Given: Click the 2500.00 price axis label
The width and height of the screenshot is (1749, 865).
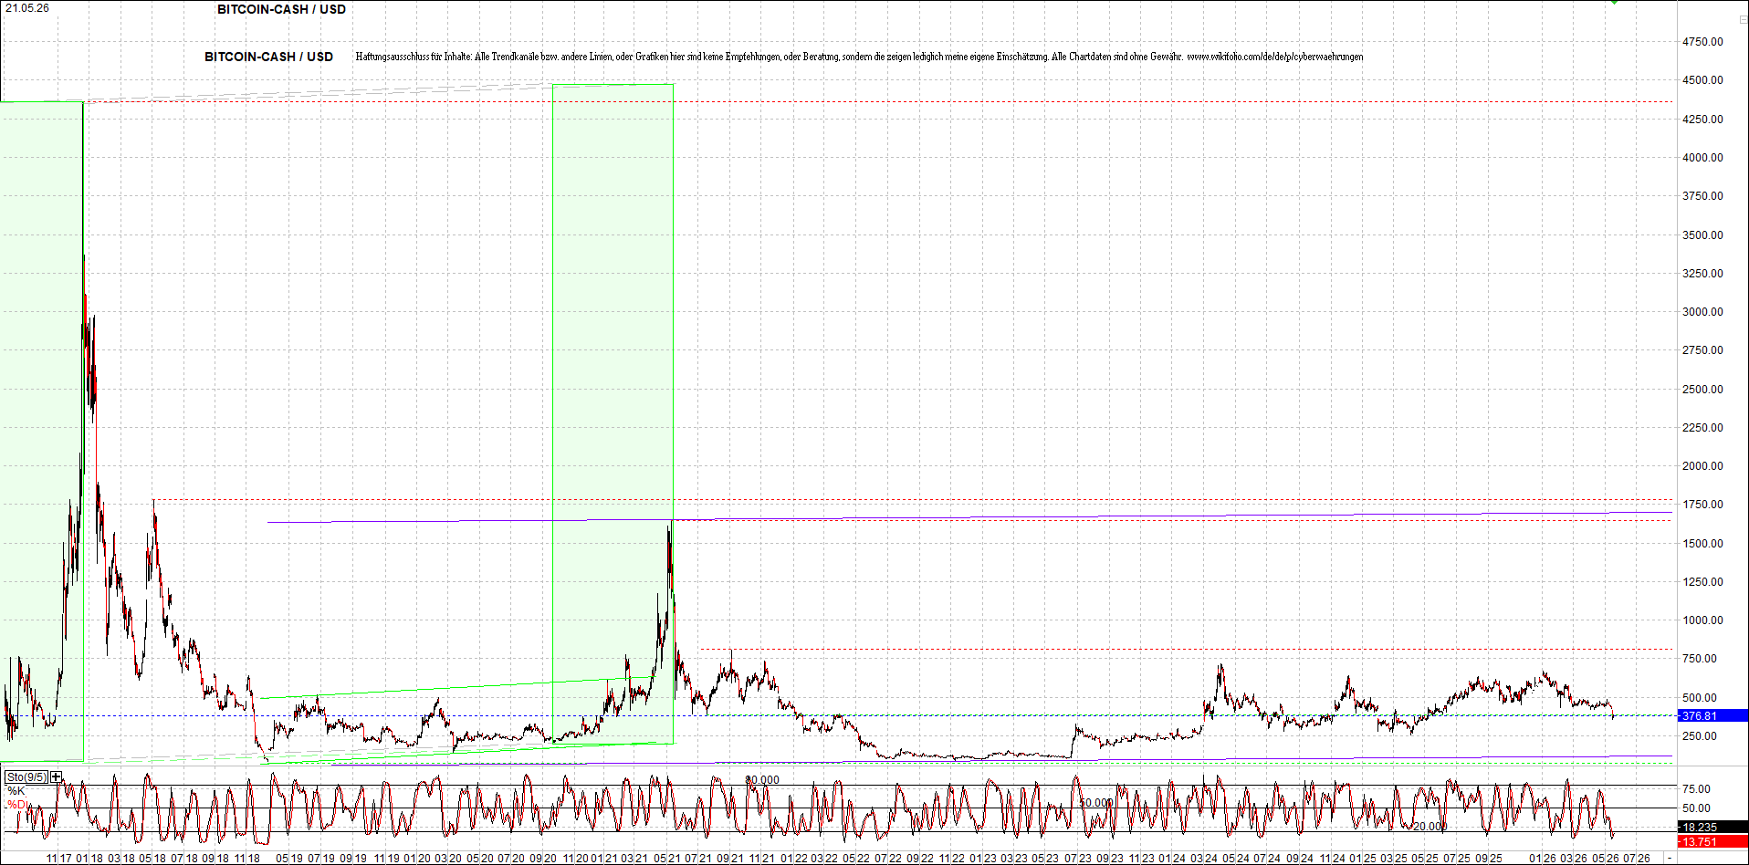Looking at the screenshot, I should tap(1702, 390).
